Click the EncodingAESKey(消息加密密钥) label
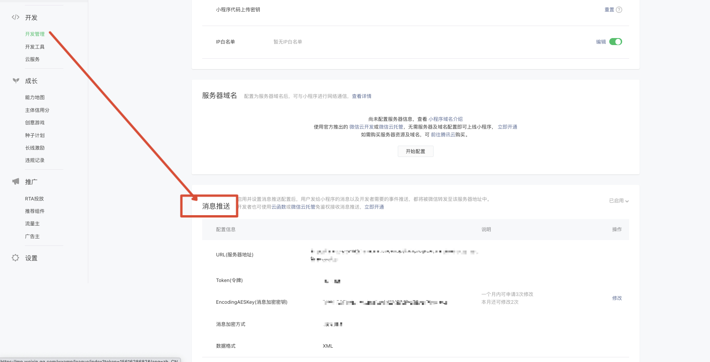Viewport: 710px width, 362px height. [252, 302]
